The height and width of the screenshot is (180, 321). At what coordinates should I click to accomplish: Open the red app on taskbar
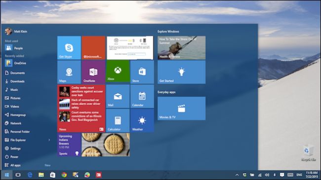point(99,175)
